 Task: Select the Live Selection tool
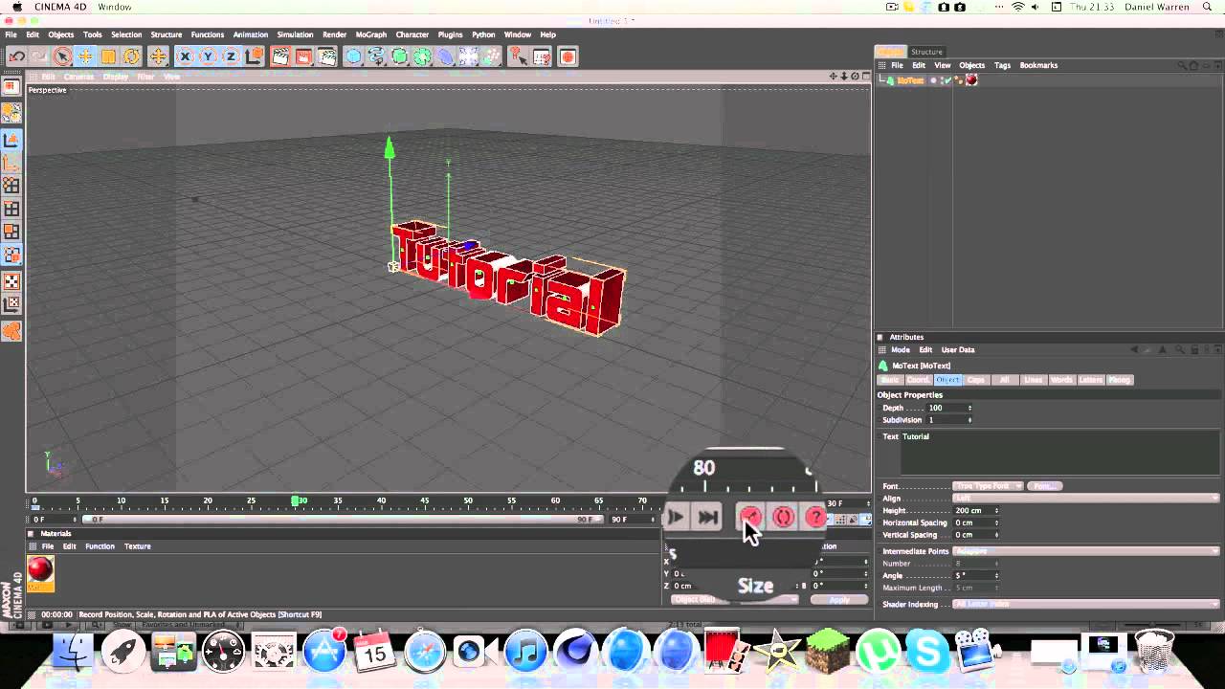[62, 56]
